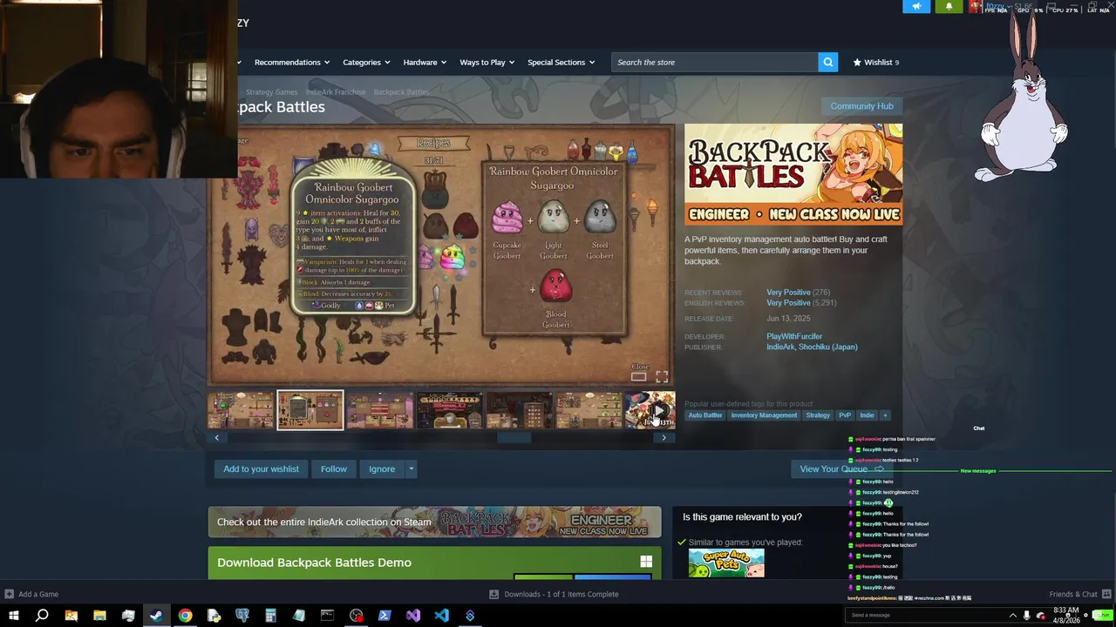The width and height of the screenshot is (1116, 627).
Task: Click the theater-mode rectangle icon under Close
Action: [x=638, y=377]
